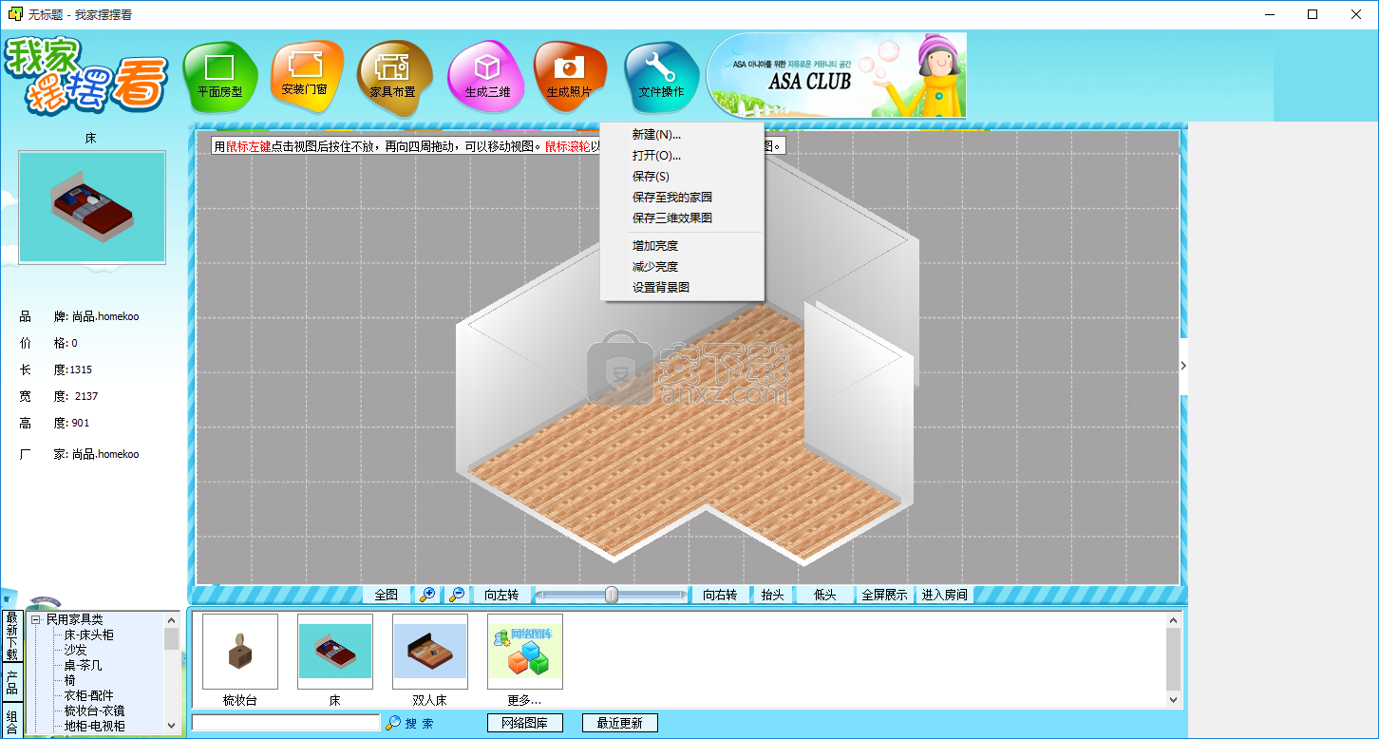Click the thumbnail gallery scroll up arrow
Screen dimensions: 1379x739
point(1174,620)
